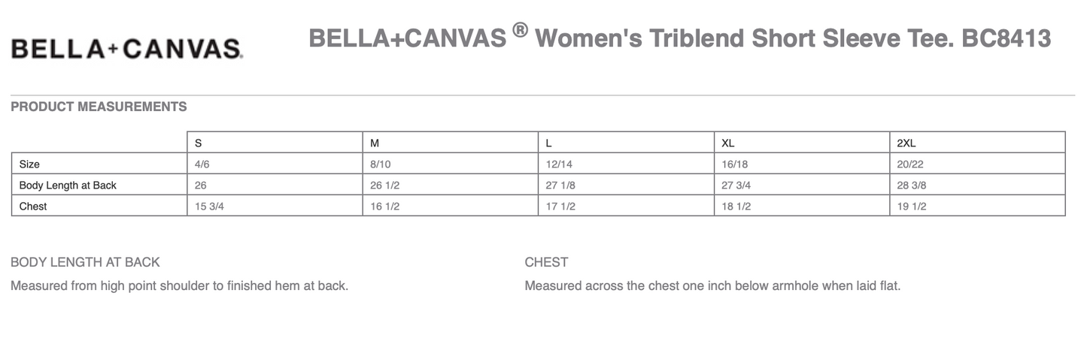Click the 4/6 size cell
This screenshot has width=1087, height=338.
(x=202, y=164)
